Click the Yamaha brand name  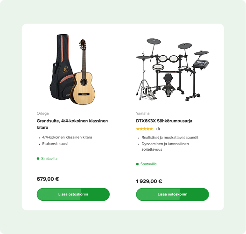point(143,113)
